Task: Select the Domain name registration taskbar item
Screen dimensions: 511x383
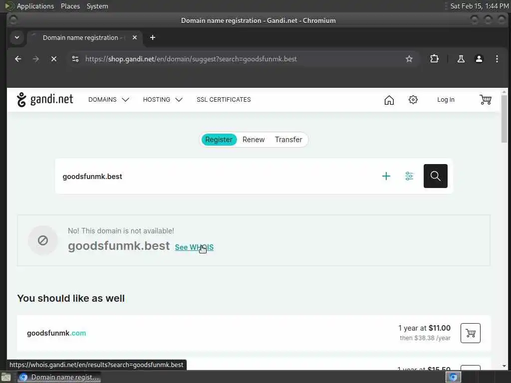Action: click(59, 377)
